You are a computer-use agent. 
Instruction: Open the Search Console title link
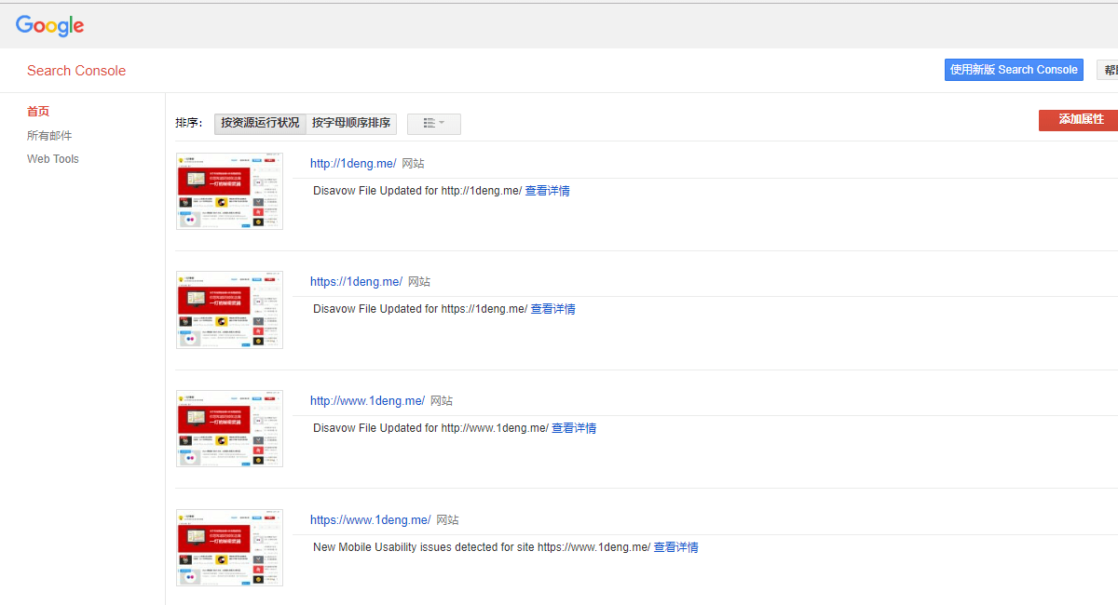76,71
